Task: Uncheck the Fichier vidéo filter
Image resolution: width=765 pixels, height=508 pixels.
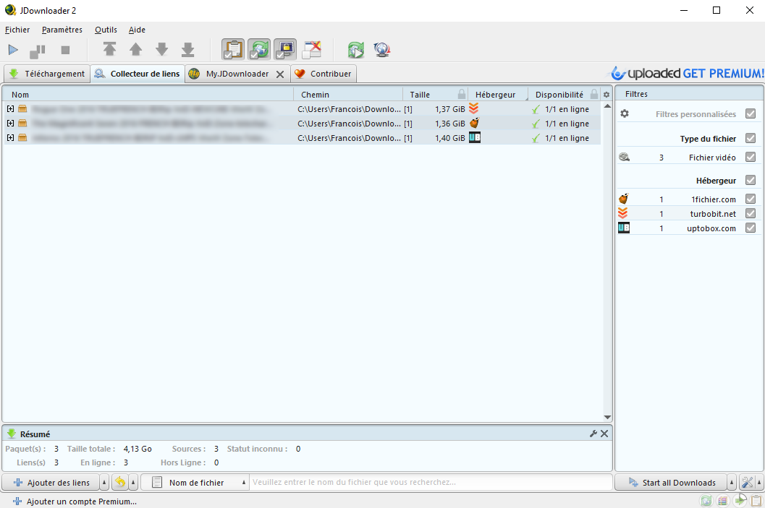Action: pyautogui.click(x=751, y=157)
